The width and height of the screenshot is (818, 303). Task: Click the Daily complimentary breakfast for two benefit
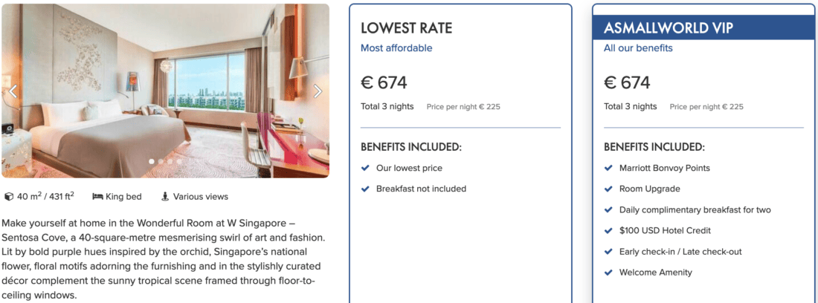coord(695,210)
